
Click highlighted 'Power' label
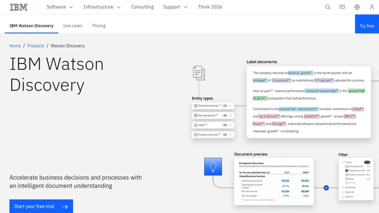point(259,124)
